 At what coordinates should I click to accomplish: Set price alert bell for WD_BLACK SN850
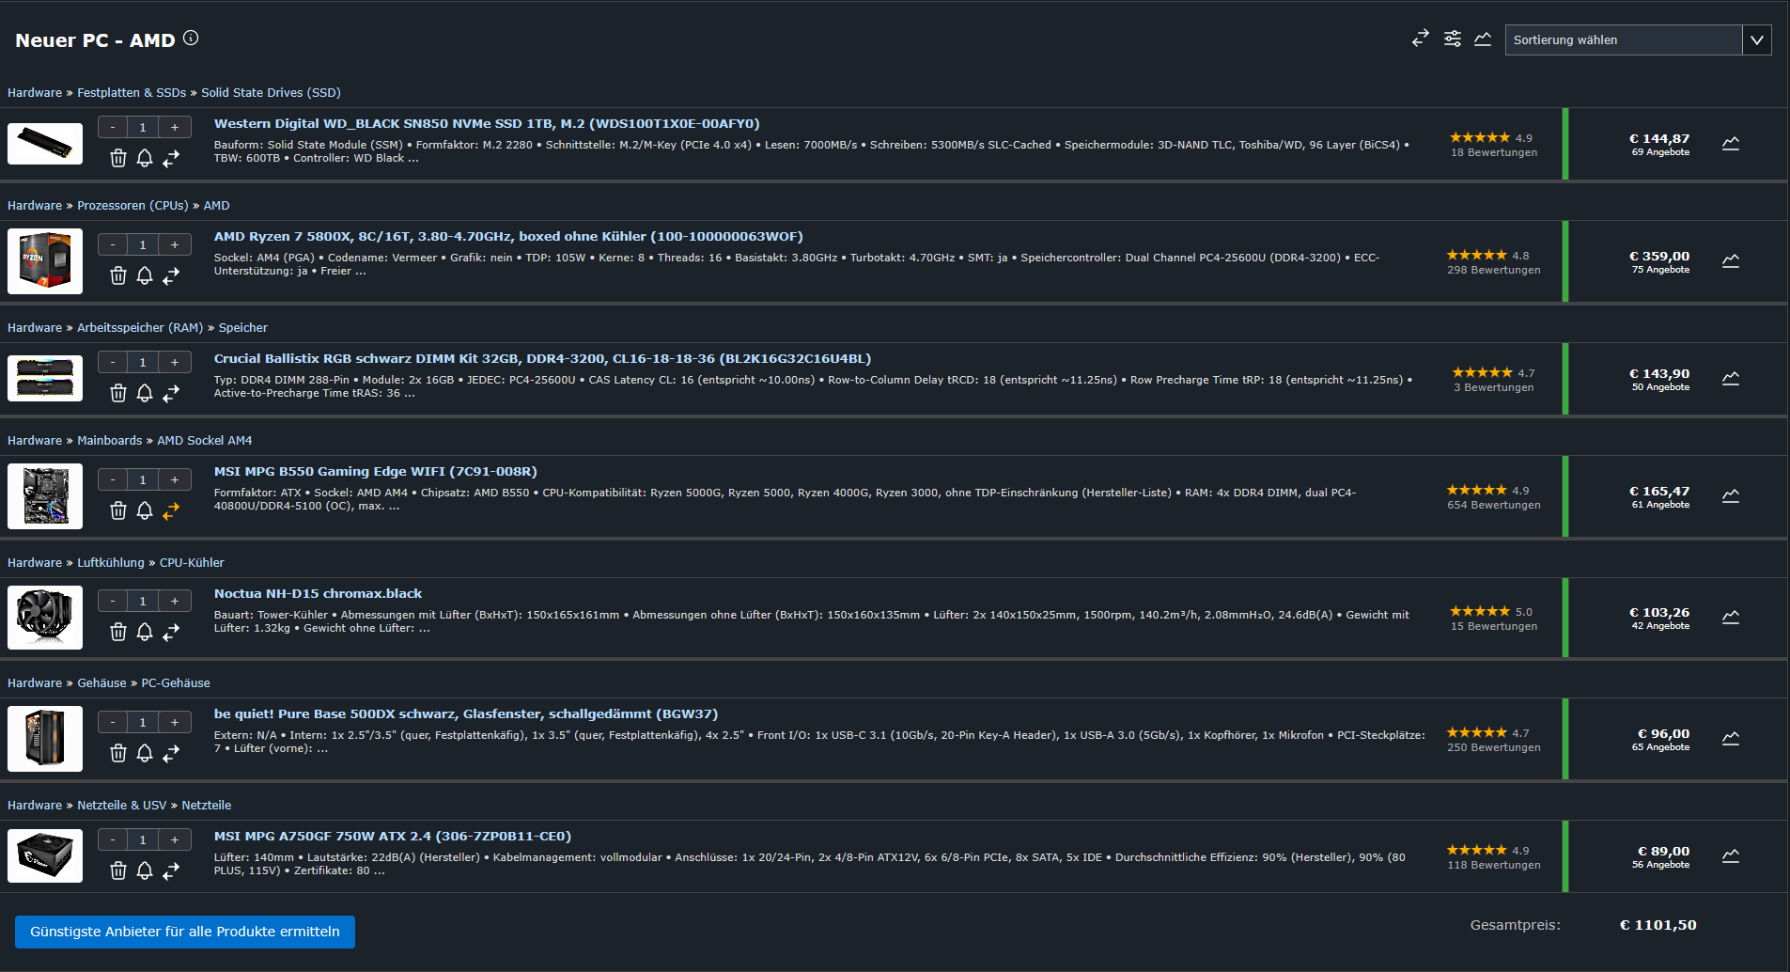point(145,158)
